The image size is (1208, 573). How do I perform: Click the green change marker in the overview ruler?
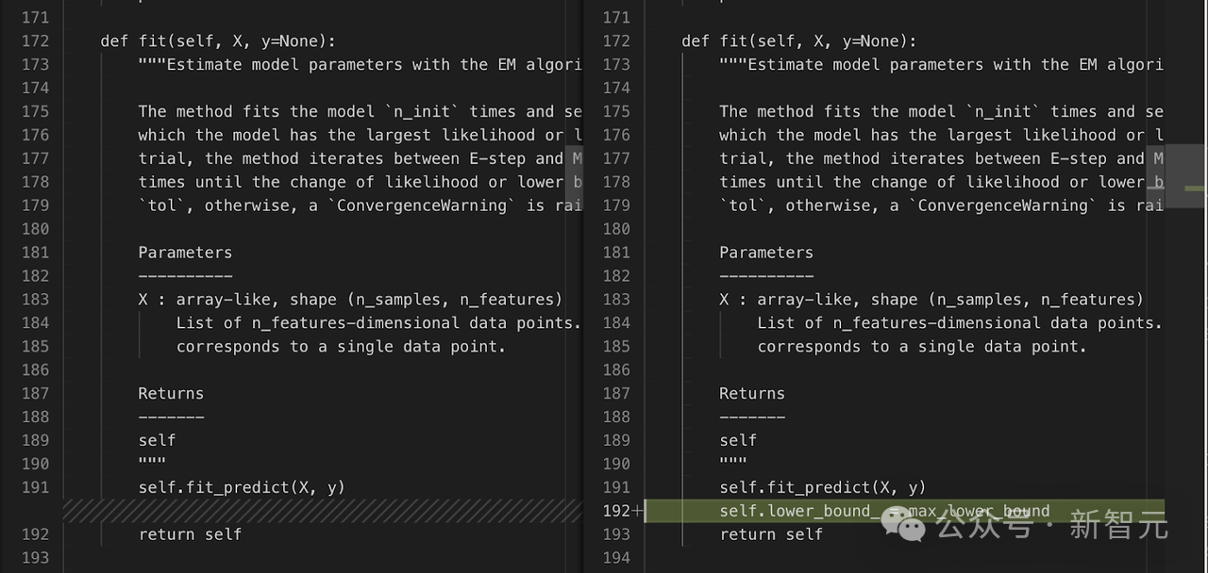[1195, 188]
